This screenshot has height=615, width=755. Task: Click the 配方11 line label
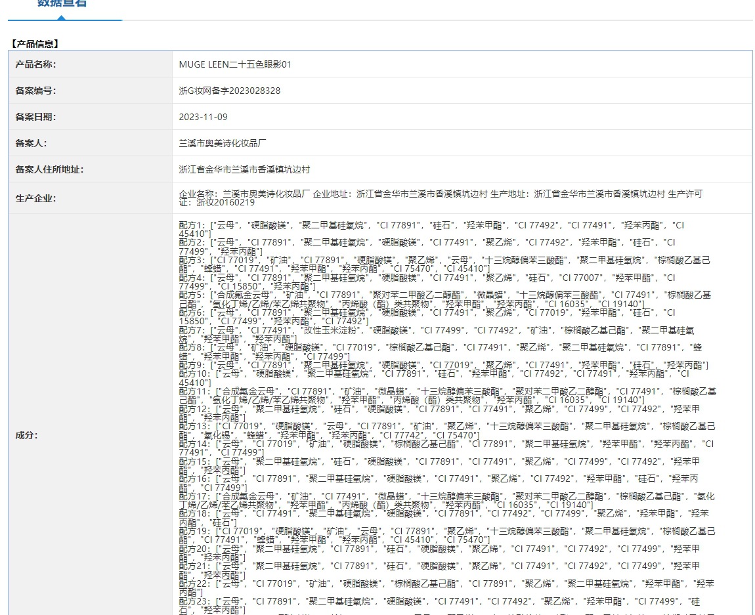pos(195,391)
